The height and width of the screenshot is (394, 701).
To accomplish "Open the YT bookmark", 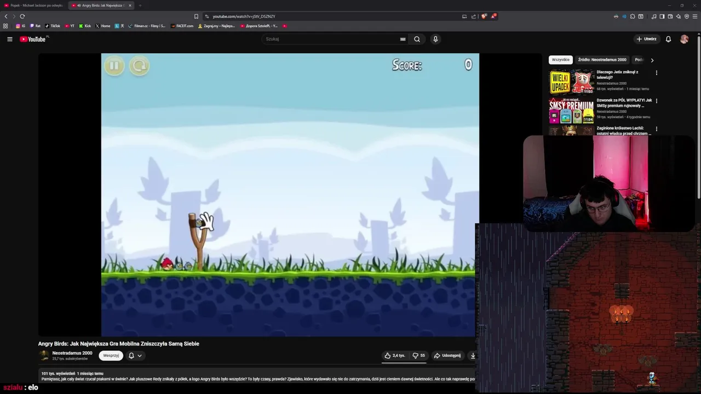I will tap(70, 26).
